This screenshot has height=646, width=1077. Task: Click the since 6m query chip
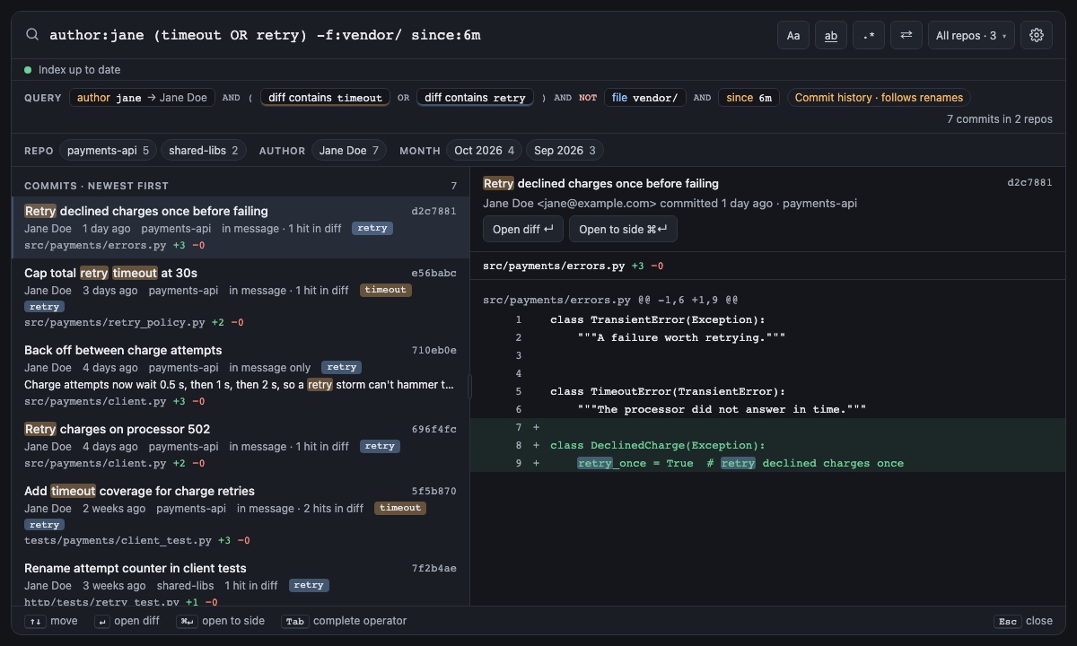(749, 98)
